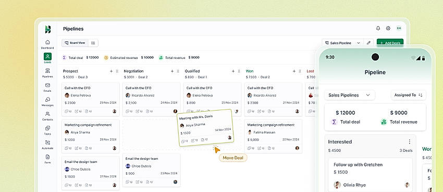Image resolution: width=443 pixels, height=192 pixels.
Task: Tap Olivia Rhye on phone card
Action: click(x=354, y=185)
